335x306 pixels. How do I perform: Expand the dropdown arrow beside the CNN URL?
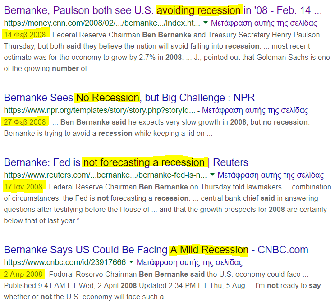(x=206, y=23)
